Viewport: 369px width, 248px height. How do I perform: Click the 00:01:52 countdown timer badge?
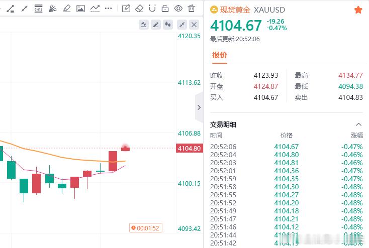point(146,228)
